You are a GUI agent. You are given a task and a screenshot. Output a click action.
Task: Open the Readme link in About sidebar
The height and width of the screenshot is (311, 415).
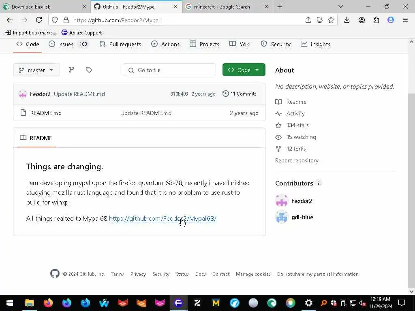(296, 102)
